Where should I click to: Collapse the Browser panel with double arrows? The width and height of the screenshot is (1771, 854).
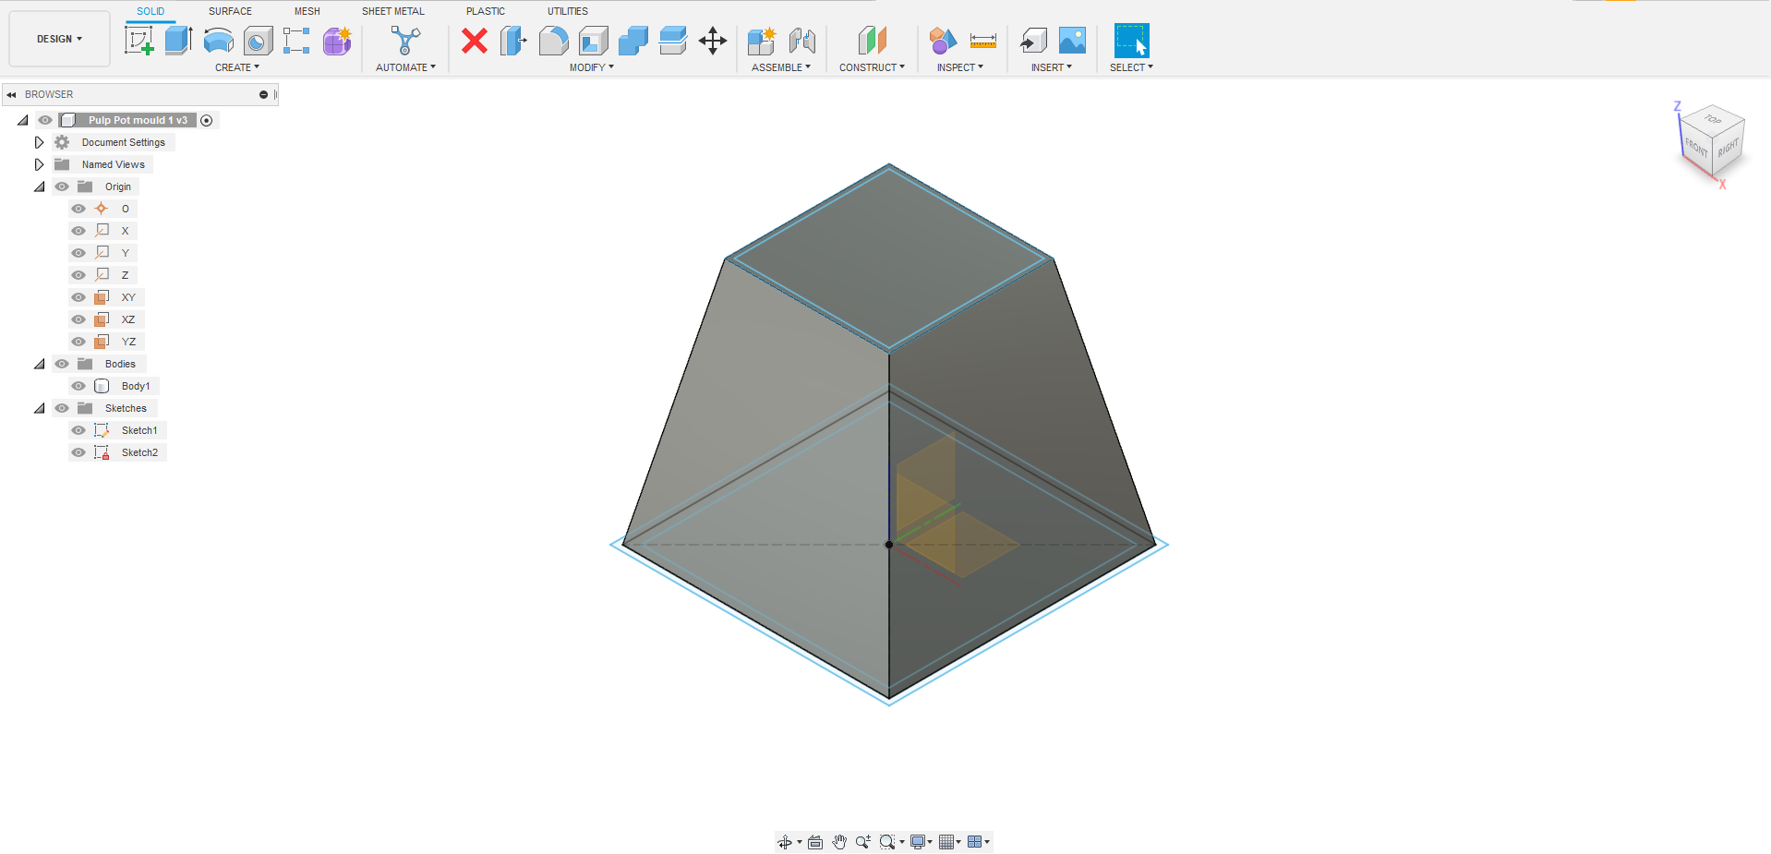(12, 95)
